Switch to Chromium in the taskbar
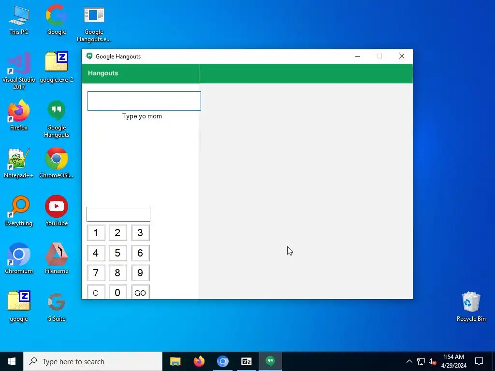Image resolution: width=495 pixels, height=371 pixels. point(222,361)
